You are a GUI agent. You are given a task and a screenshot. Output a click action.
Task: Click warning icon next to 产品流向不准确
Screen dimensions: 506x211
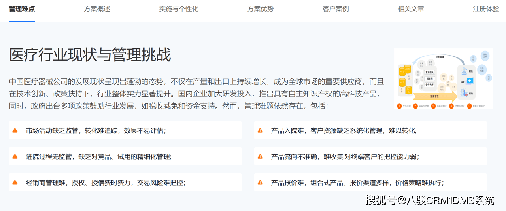[260, 156]
